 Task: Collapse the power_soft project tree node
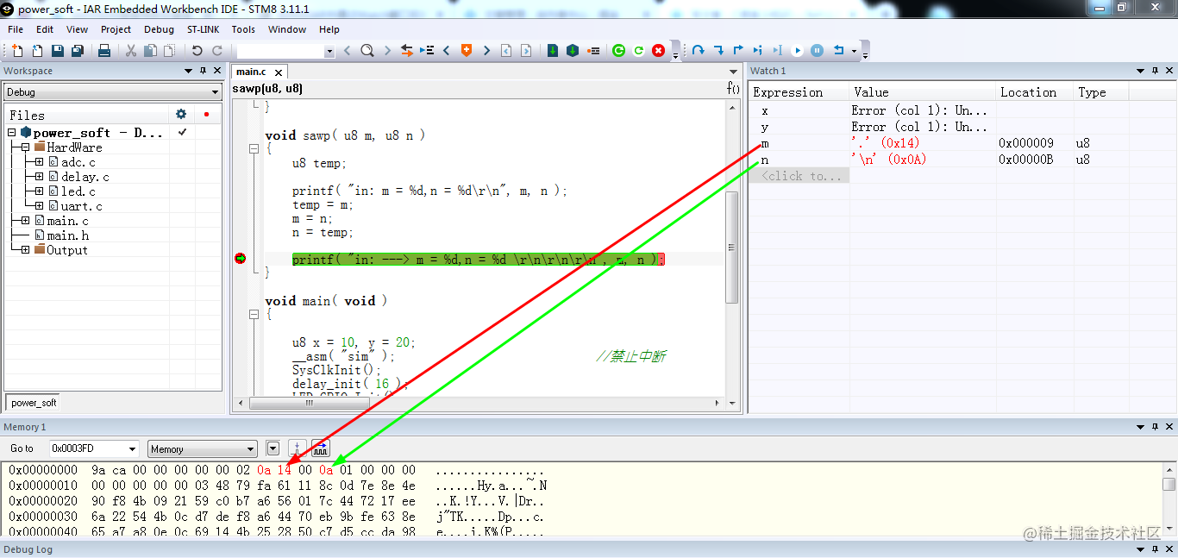pos(12,133)
